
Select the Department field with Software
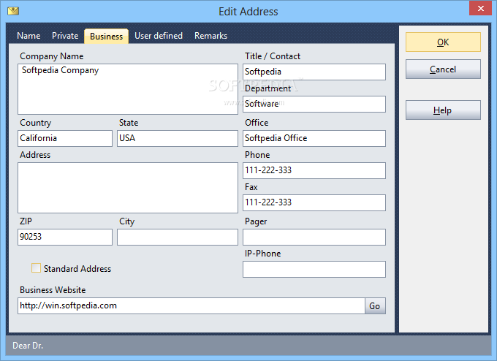(x=314, y=104)
